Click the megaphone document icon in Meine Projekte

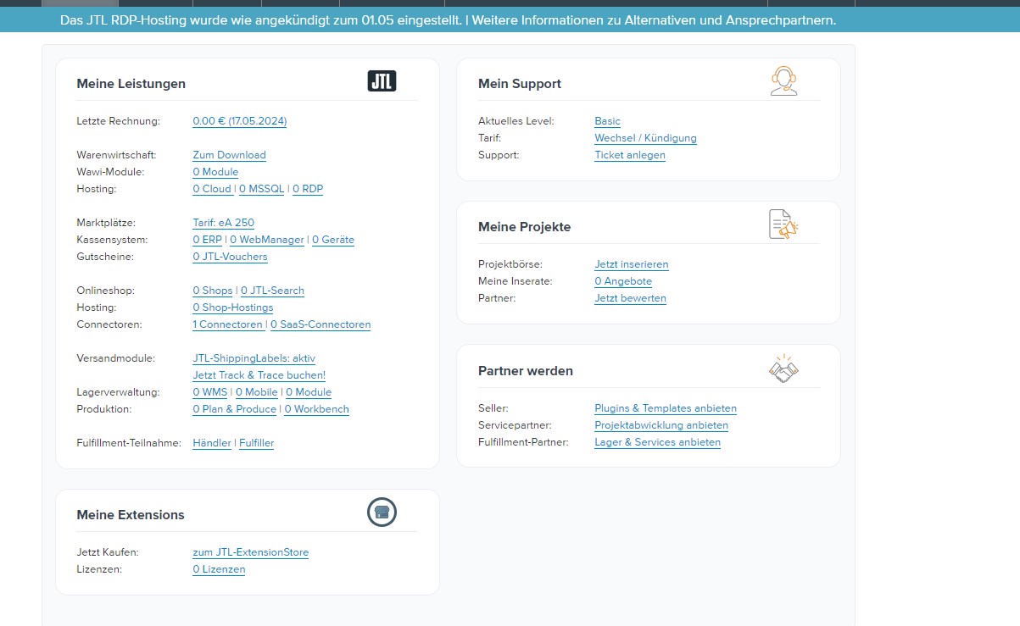(783, 224)
